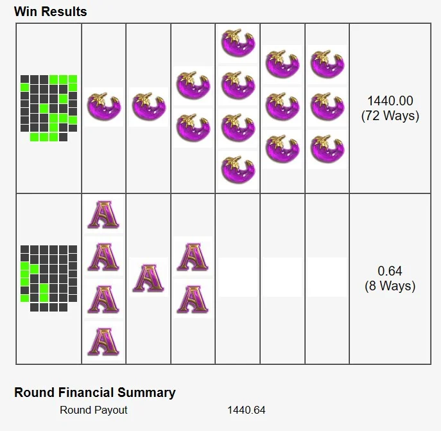The width and height of the screenshot is (441, 431).
Task: Click the bottom letter A in first reel
Action: point(104,341)
